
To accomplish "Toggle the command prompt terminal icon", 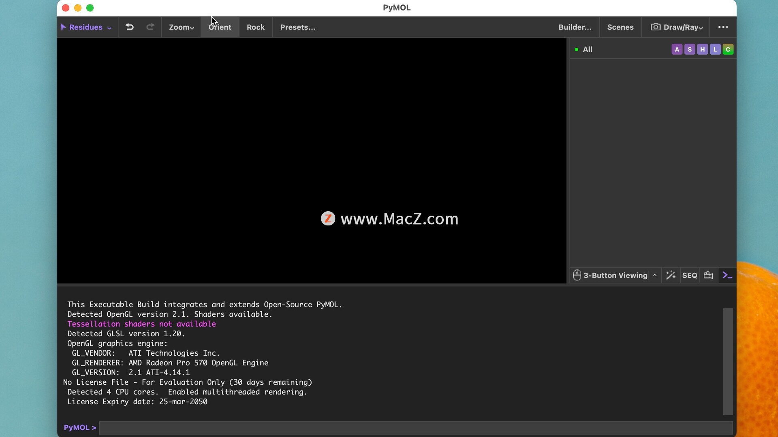I will click(x=727, y=276).
